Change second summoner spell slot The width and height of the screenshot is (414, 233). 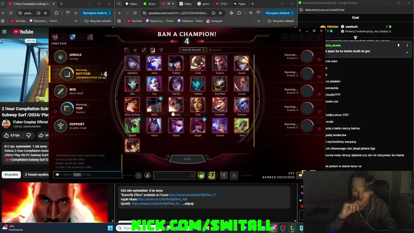point(212,175)
